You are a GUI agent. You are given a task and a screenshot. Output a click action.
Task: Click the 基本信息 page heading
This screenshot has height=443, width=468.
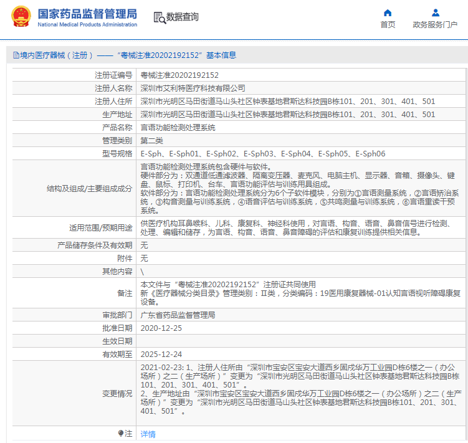[221, 55]
